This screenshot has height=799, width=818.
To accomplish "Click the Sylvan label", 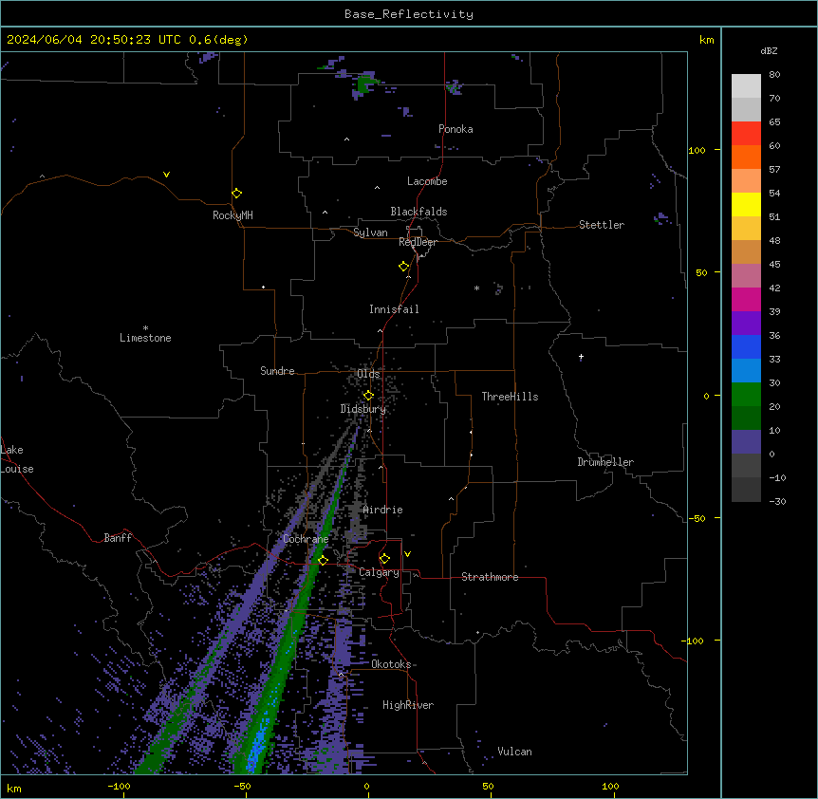I will [370, 232].
